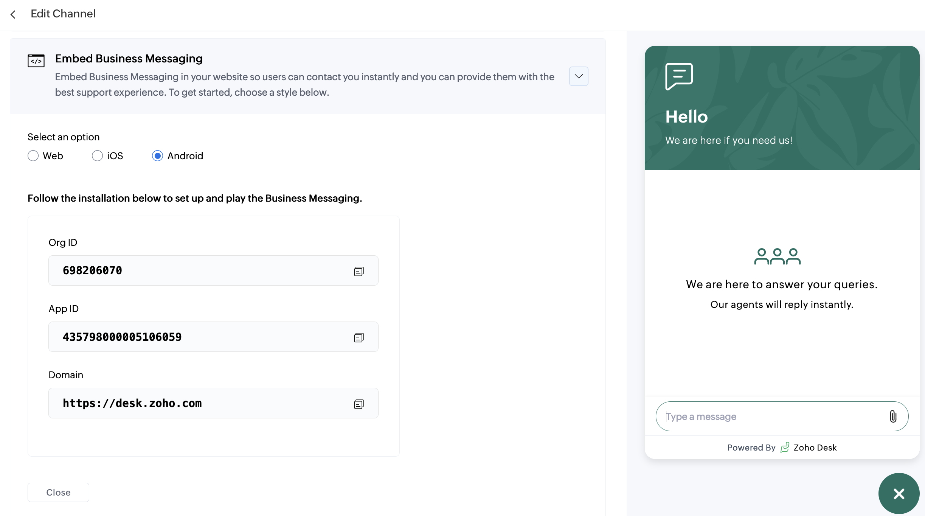This screenshot has height=516, width=925.
Task: Select the Android radio option
Action: (157, 156)
